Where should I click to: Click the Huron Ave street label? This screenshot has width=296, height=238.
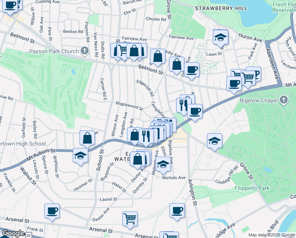point(250,37)
